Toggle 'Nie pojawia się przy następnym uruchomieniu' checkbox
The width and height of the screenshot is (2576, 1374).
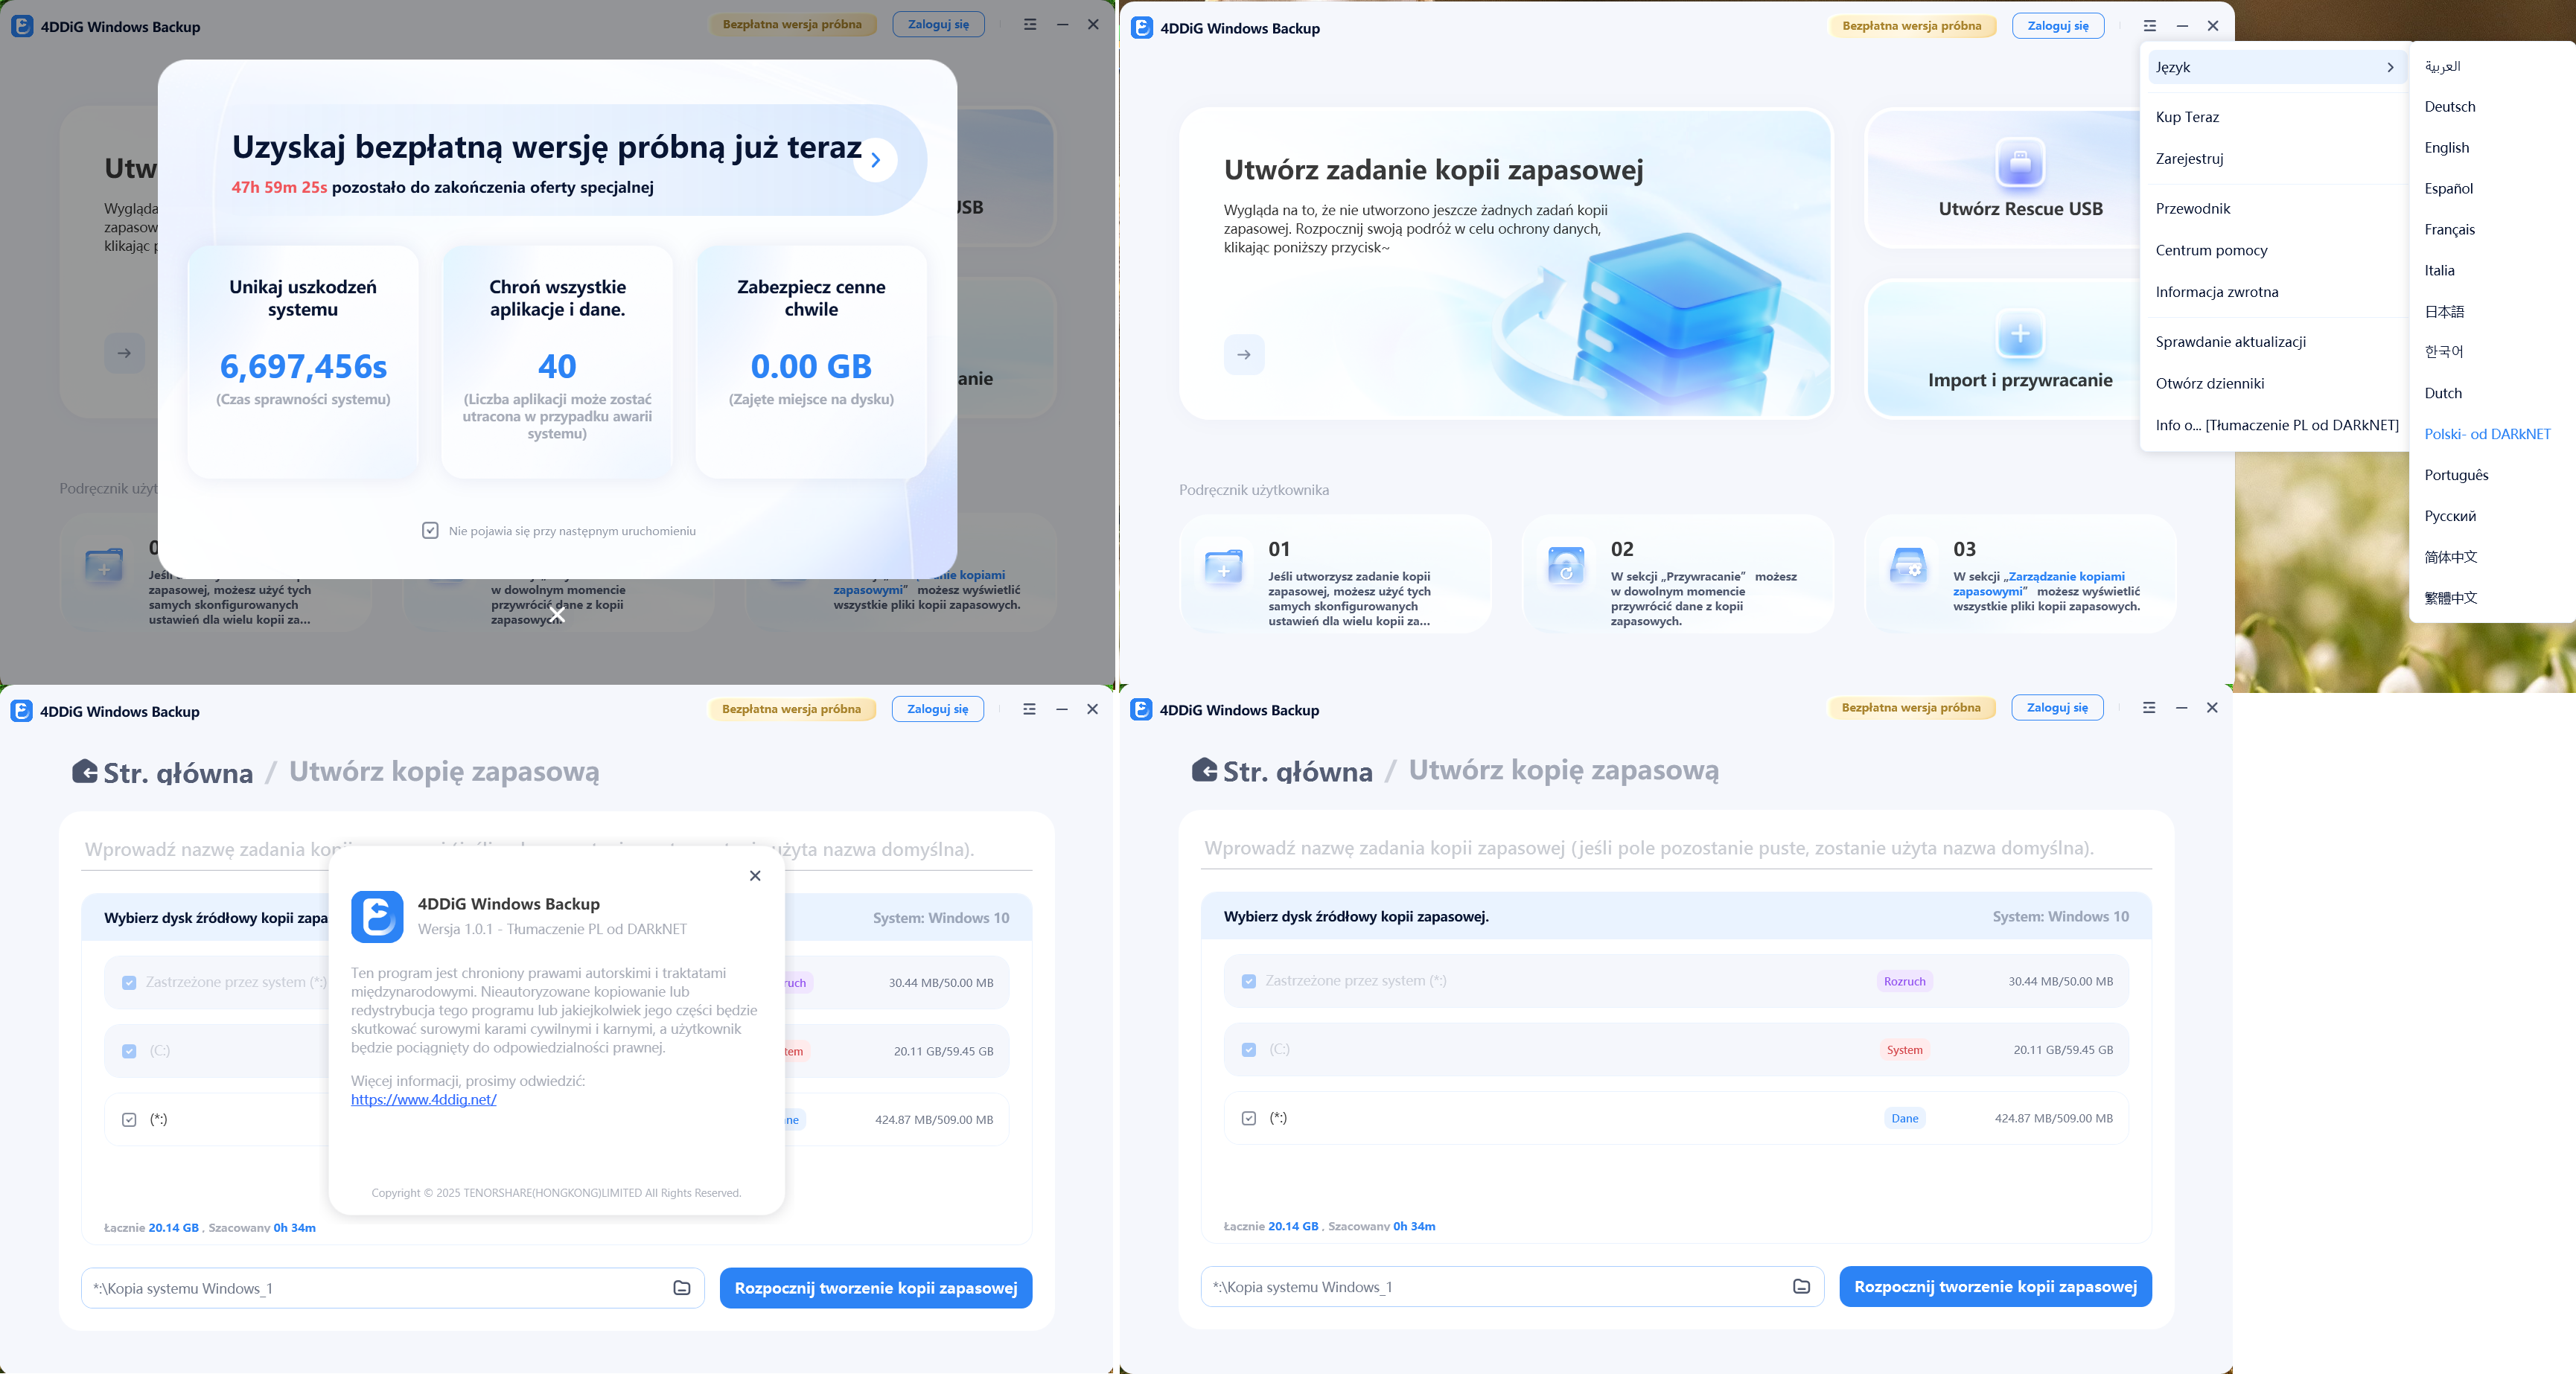click(430, 531)
